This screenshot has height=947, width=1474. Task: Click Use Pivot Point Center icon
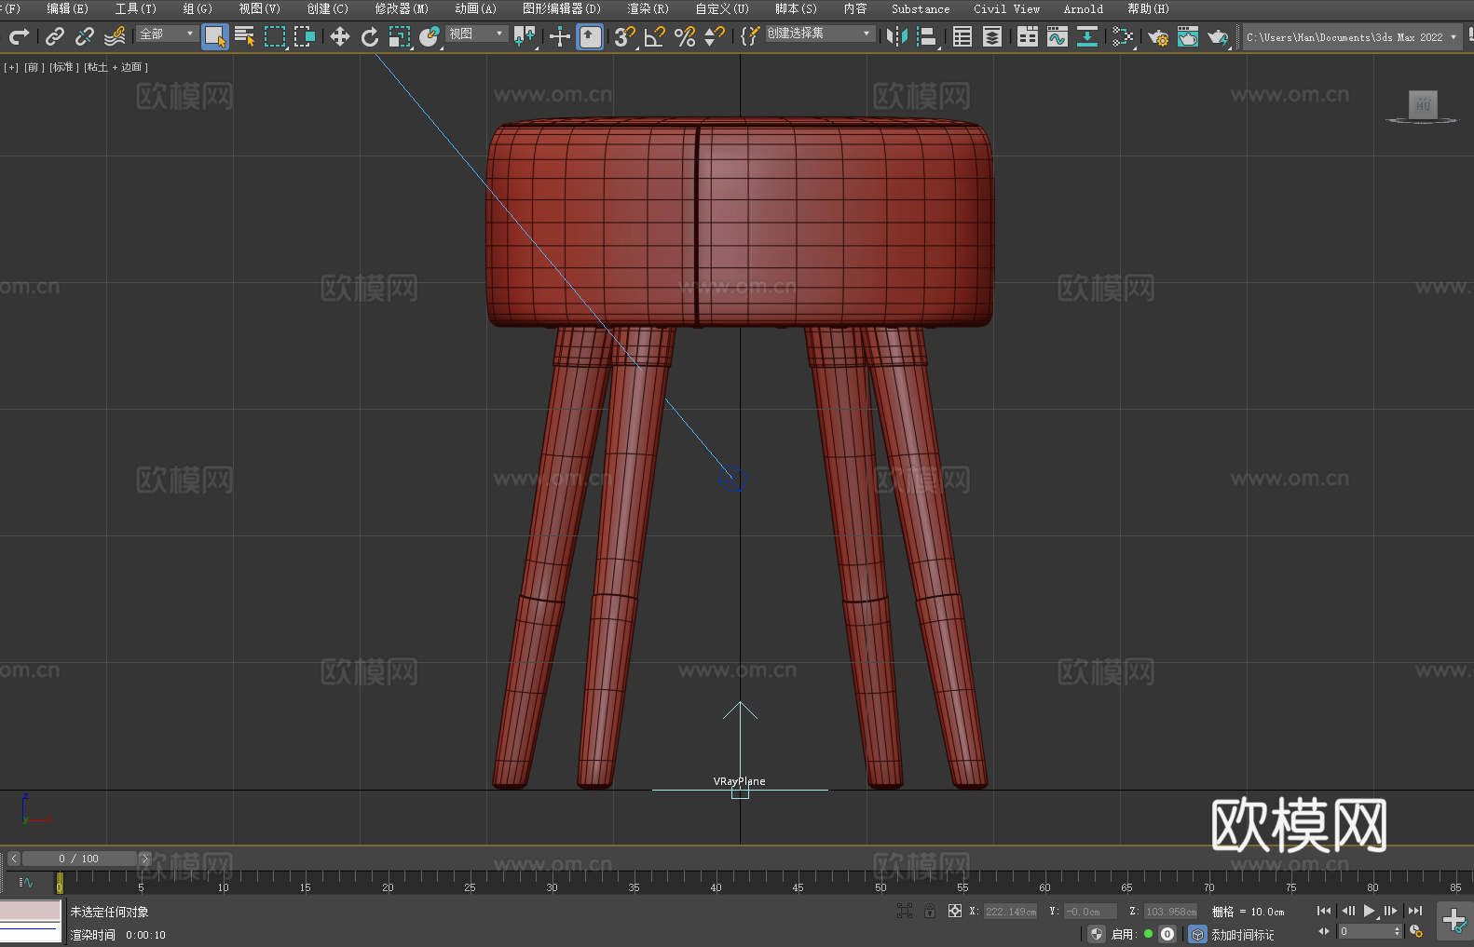[x=525, y=36]
